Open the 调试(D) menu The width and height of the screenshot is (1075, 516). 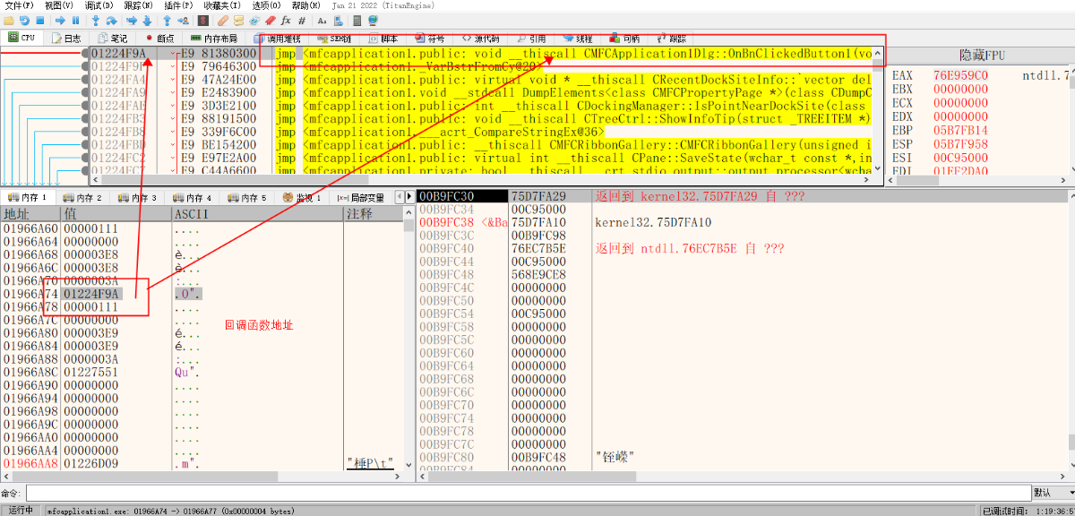tap(99, 5)
